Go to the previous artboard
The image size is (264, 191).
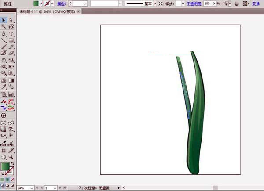[42, 188]
